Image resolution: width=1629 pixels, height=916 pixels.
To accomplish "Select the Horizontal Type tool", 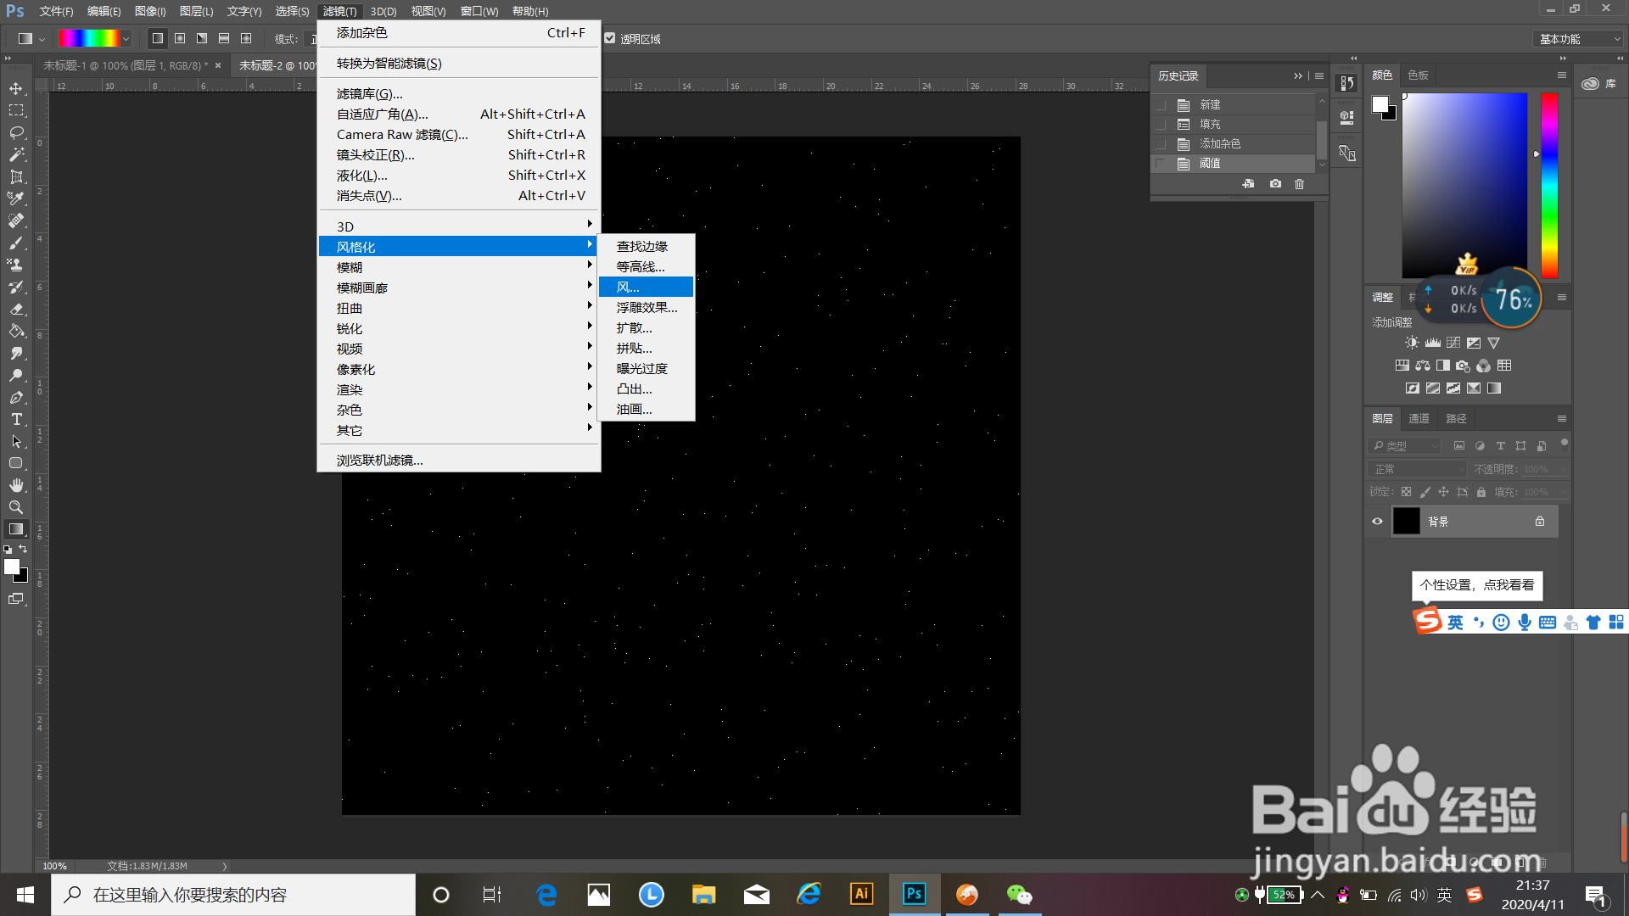I will coord(16,419).
